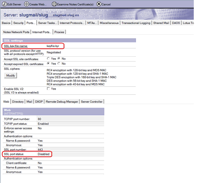Set Accept SSL site certificates to No
The height and width of the screenshot is (183, 198).
[x=59, y=59]
